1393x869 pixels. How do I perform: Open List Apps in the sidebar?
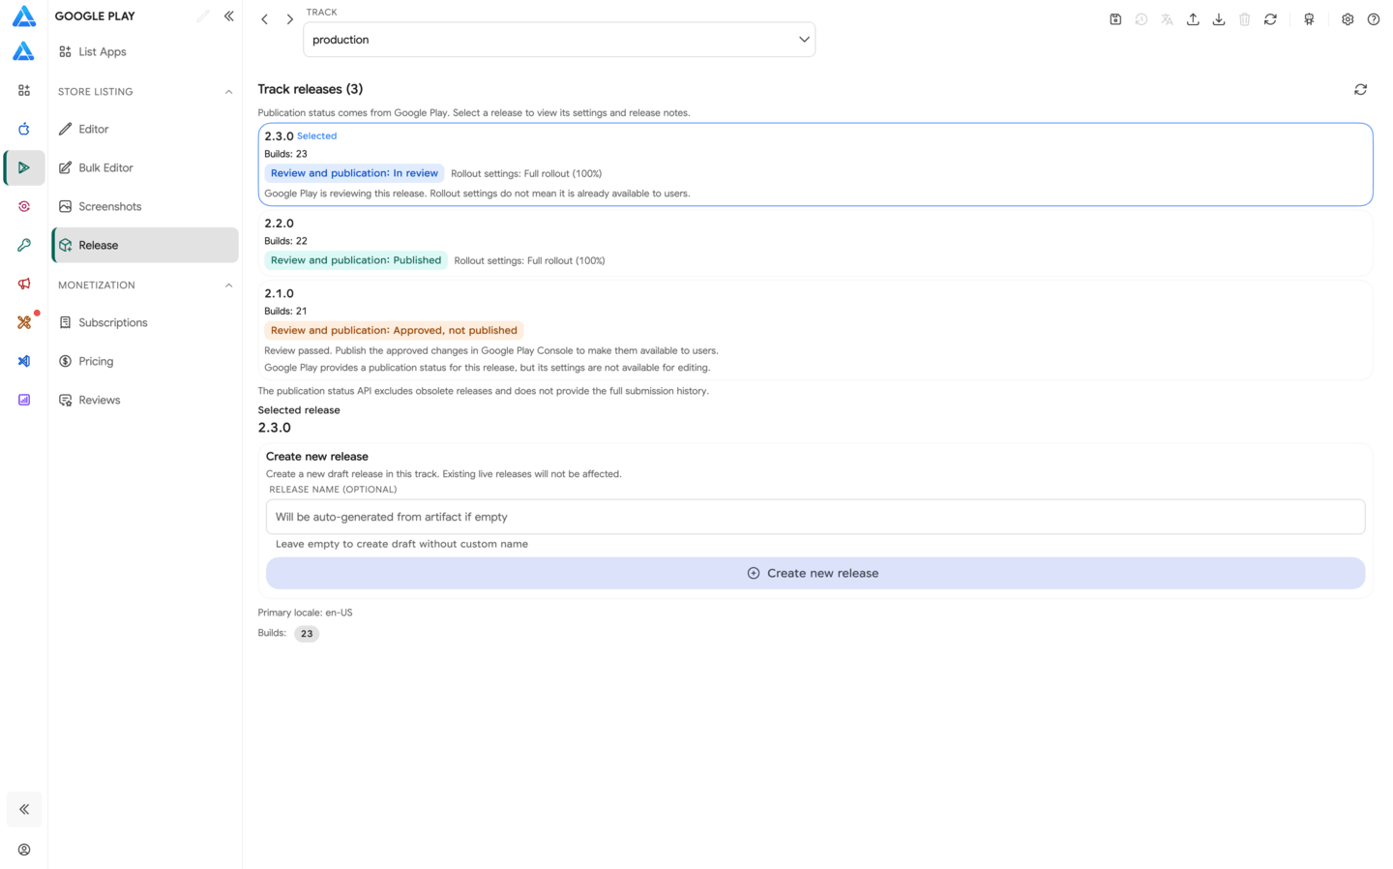point(145,51)
